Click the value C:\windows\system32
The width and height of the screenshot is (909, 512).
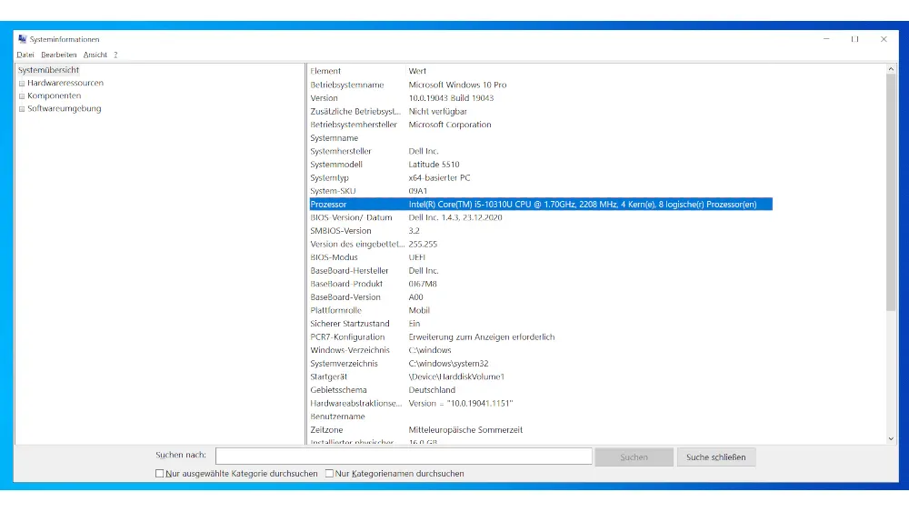point(448,364)
